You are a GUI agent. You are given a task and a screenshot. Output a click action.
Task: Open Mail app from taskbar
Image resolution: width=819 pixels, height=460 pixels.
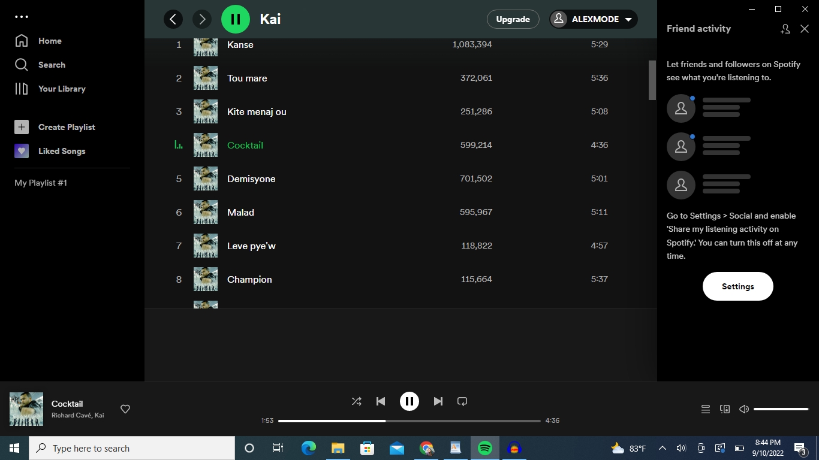point(396,448)
